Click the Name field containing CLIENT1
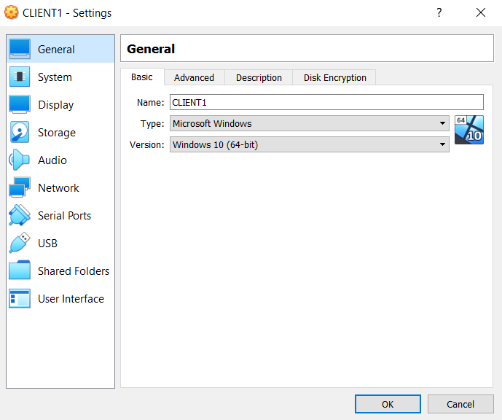 click(x=326, y=102)
